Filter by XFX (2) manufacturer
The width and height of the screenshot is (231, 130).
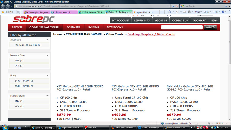29,106
